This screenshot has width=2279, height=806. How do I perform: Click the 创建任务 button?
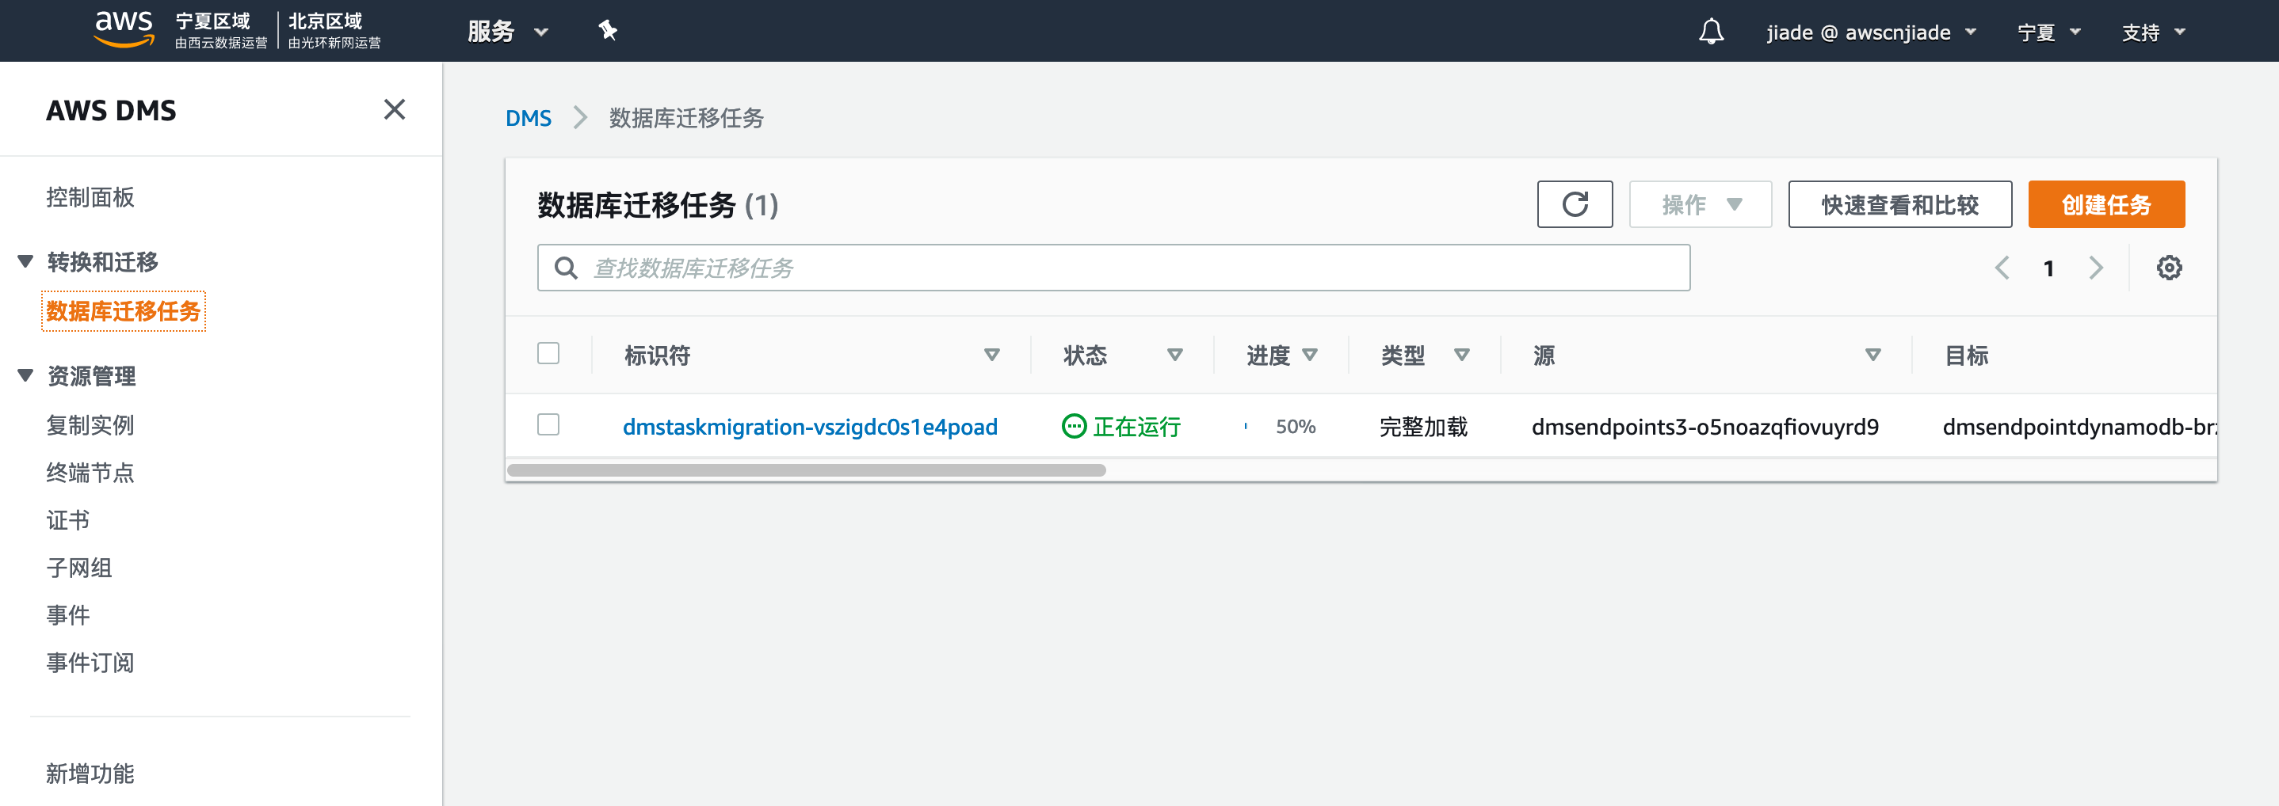point(2105,204)
